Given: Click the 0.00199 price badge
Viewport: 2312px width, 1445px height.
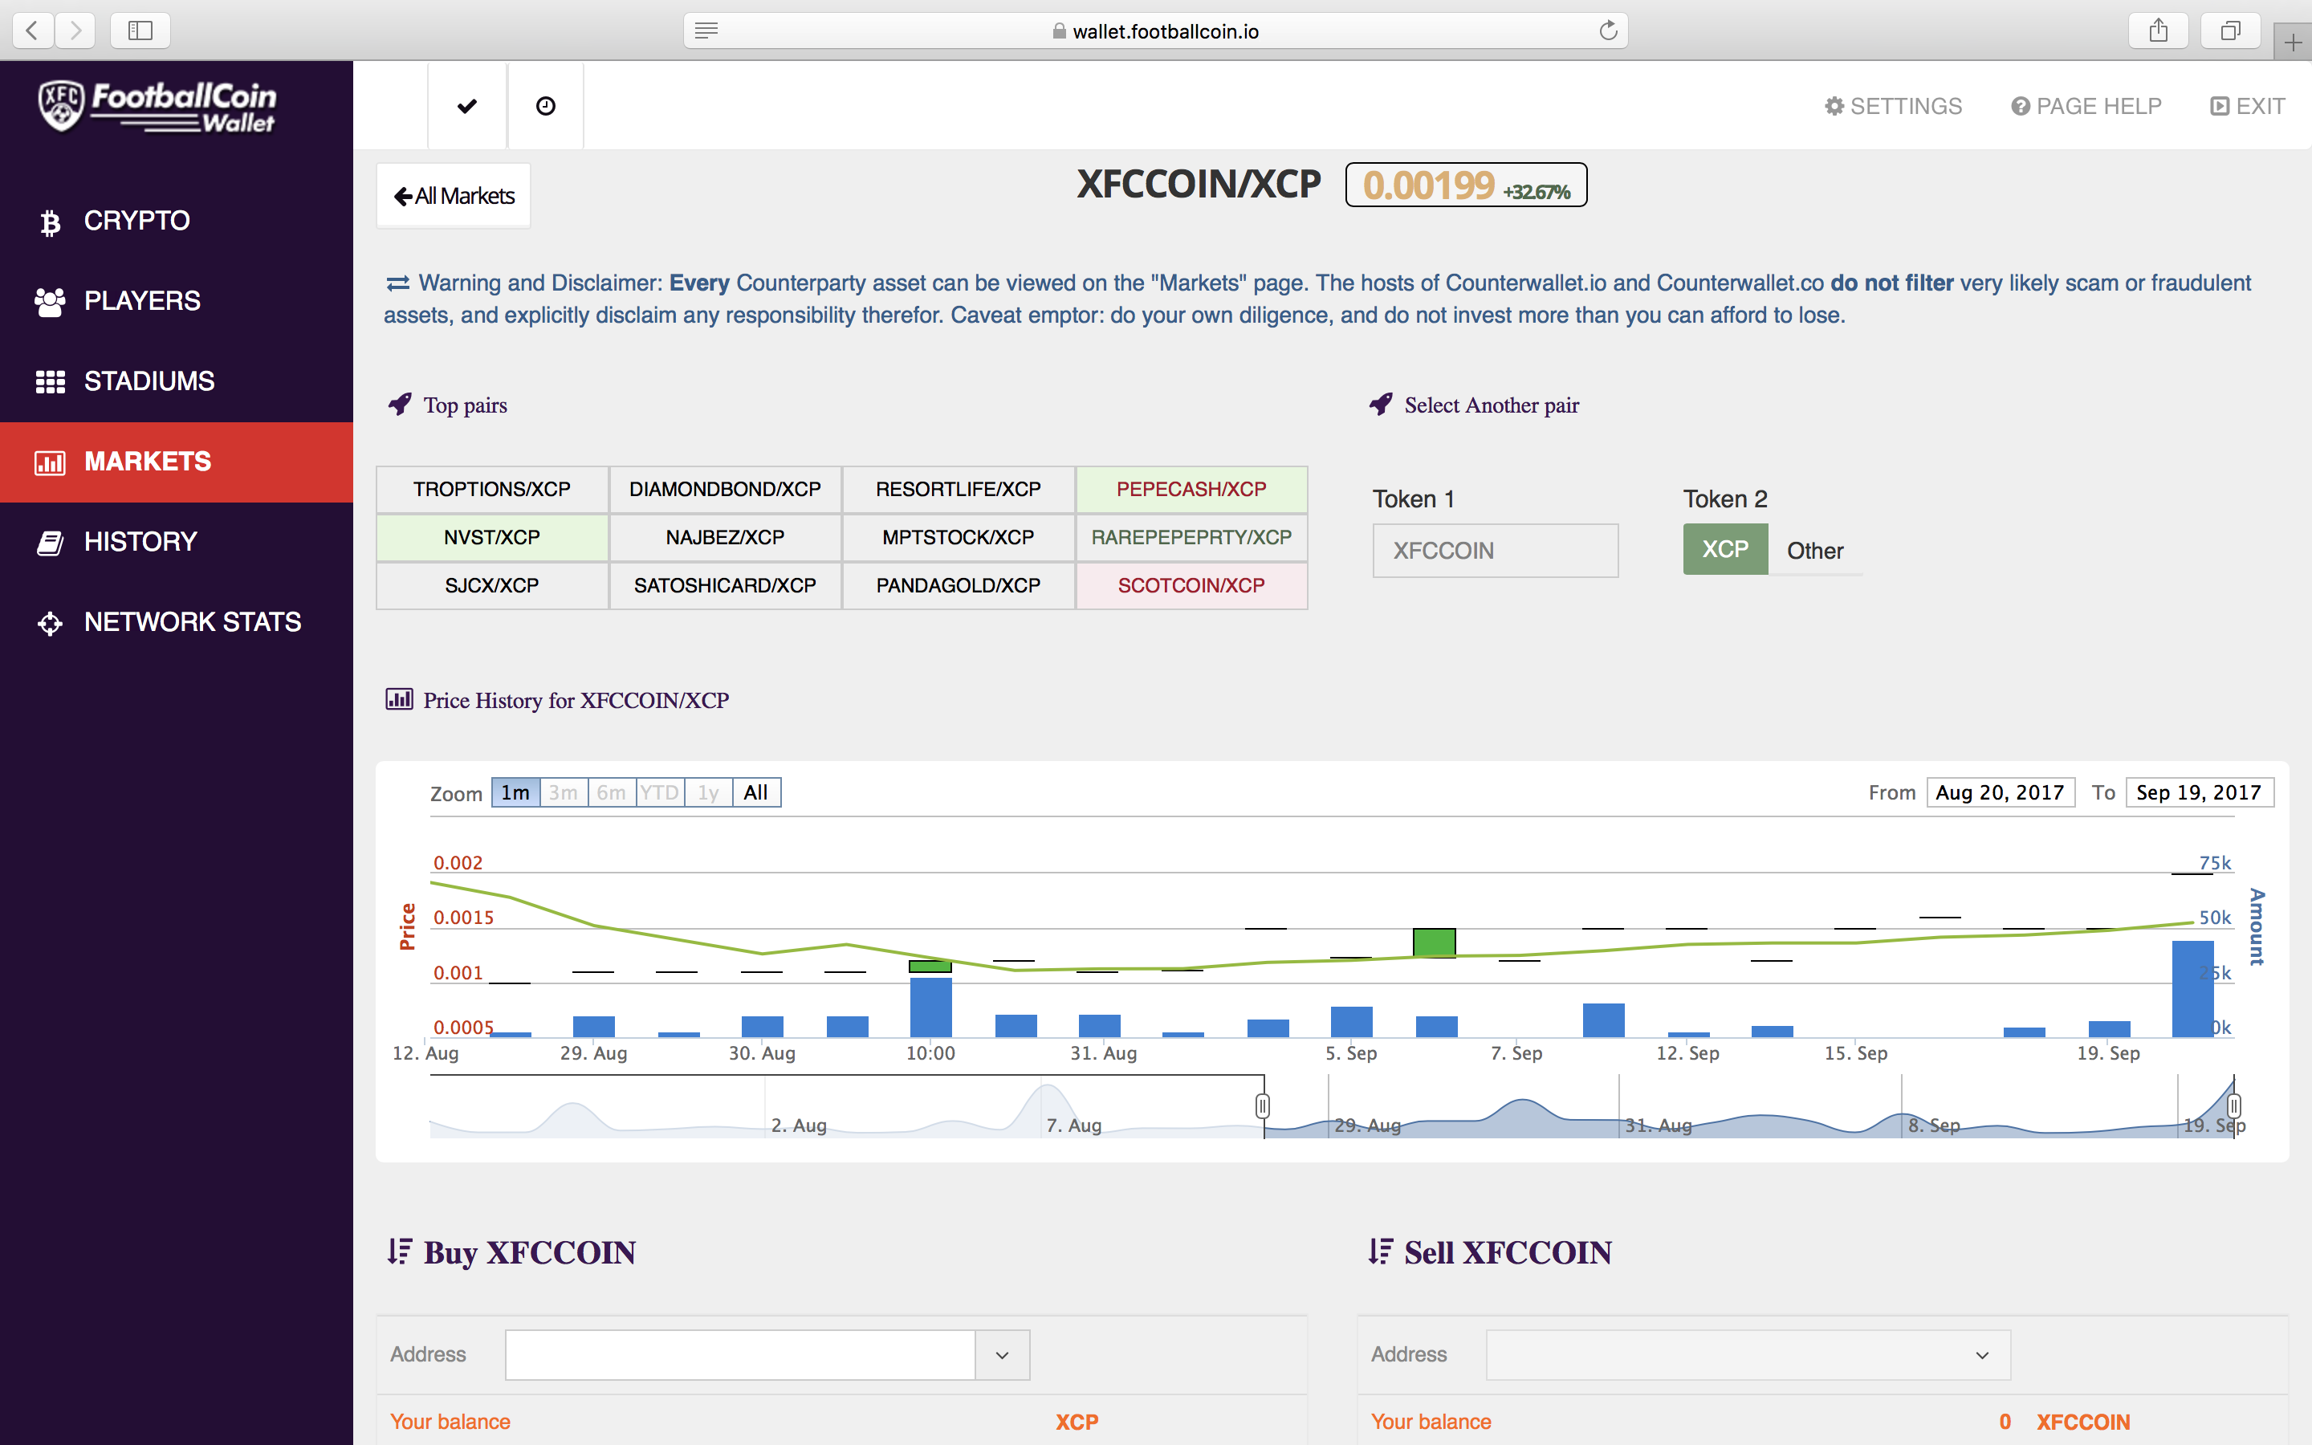Looking at the screenshot, I should click(1467, 185).
